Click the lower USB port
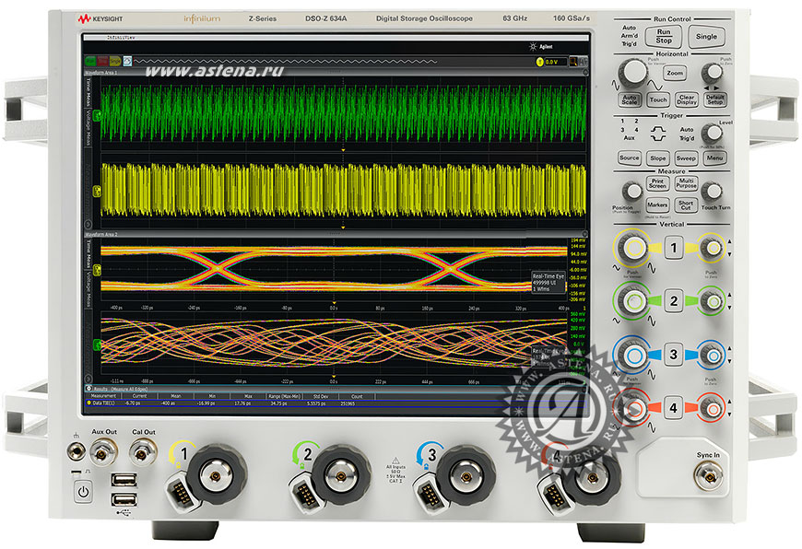 (124, 499)
